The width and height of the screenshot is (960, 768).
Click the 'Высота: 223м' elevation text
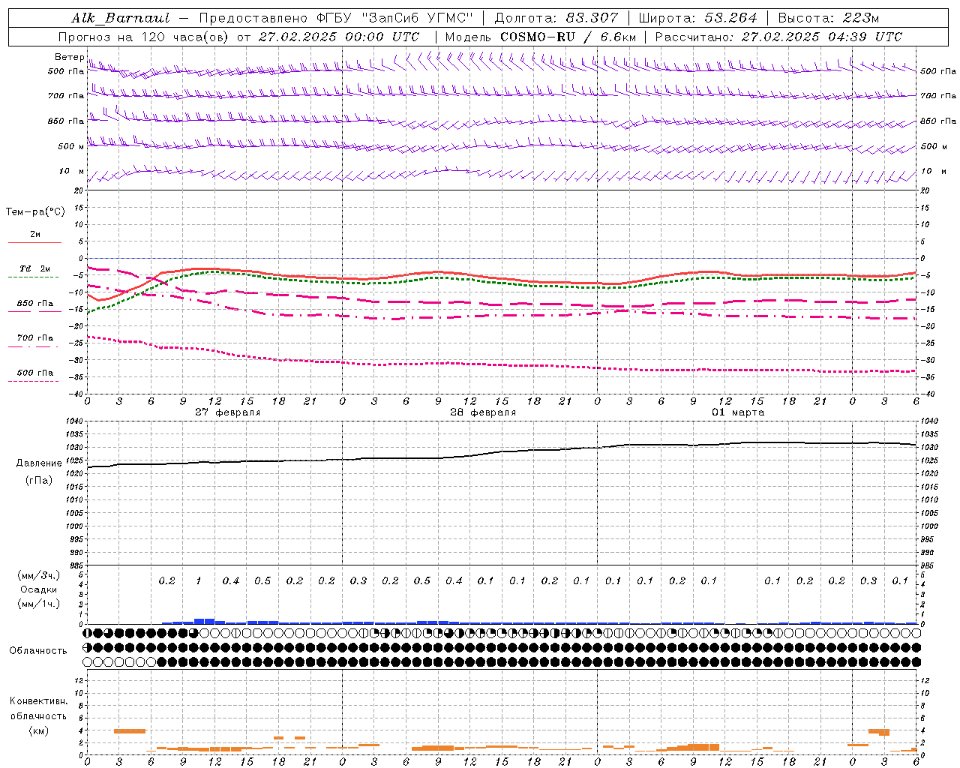829,18
